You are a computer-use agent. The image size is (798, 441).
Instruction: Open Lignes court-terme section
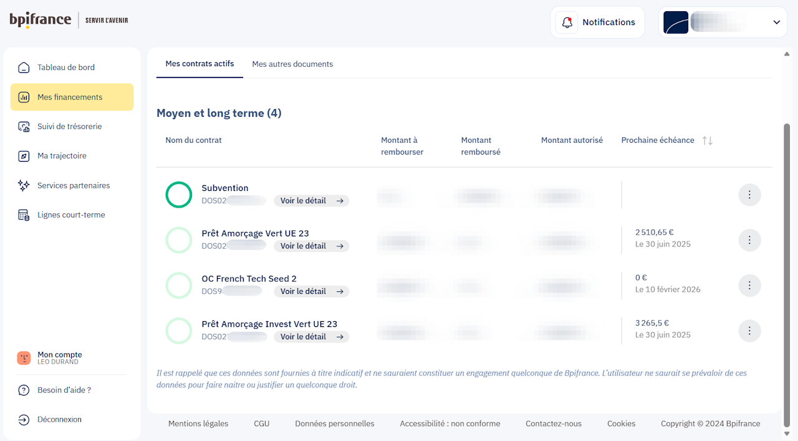tap(71, 215)
